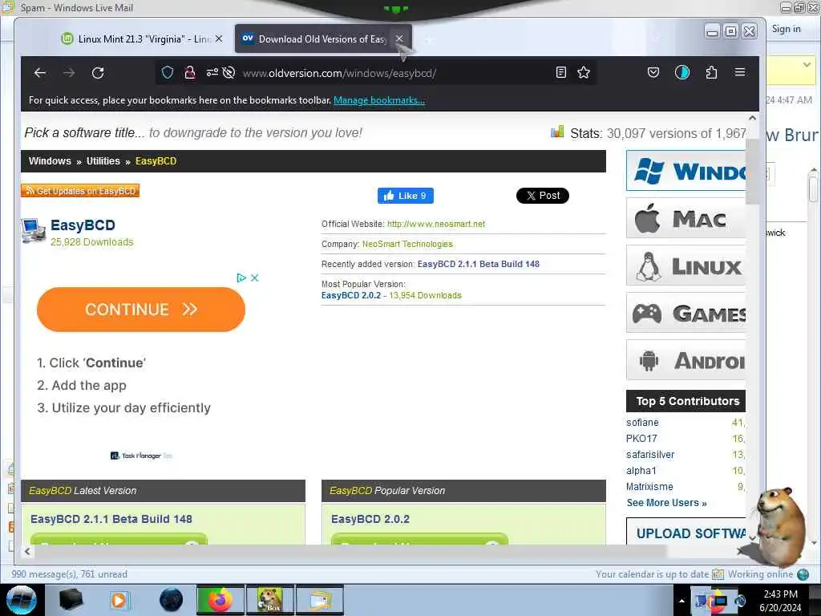The height and width of the screenshot is (616, 821).
Task: Reload the oldversion.com page
Action: pyautogui.click(x=98, y=73)
